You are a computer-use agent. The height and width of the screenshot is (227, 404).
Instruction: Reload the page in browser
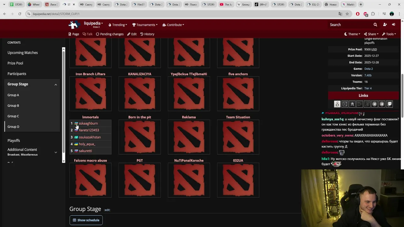[x=20, y=14]
